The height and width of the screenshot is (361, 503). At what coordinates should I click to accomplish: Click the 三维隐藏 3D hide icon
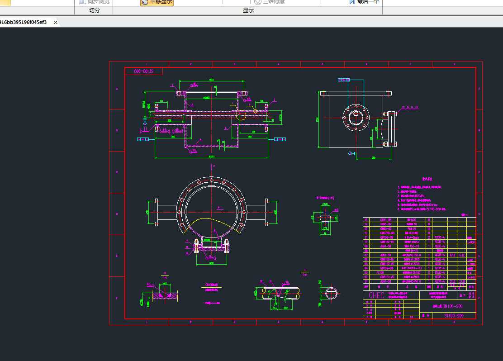pos(258,2)
